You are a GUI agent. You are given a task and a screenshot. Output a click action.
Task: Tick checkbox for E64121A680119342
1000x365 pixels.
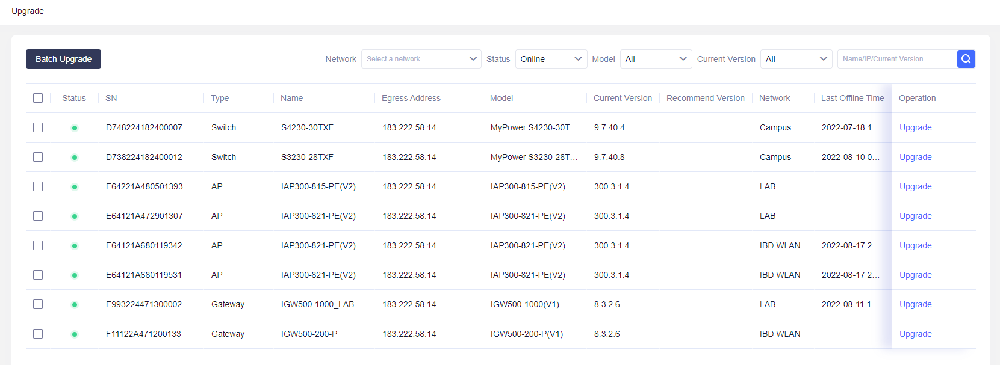click(38, 245)
